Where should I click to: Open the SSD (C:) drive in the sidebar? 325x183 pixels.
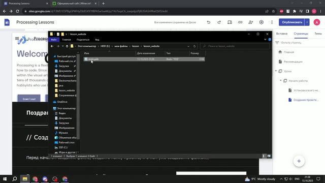click(x=61, y=147)
